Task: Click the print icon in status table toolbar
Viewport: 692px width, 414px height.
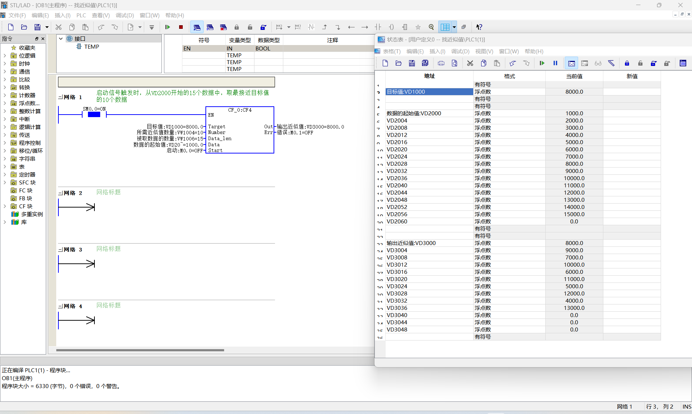Action: (x=441, y=63)
